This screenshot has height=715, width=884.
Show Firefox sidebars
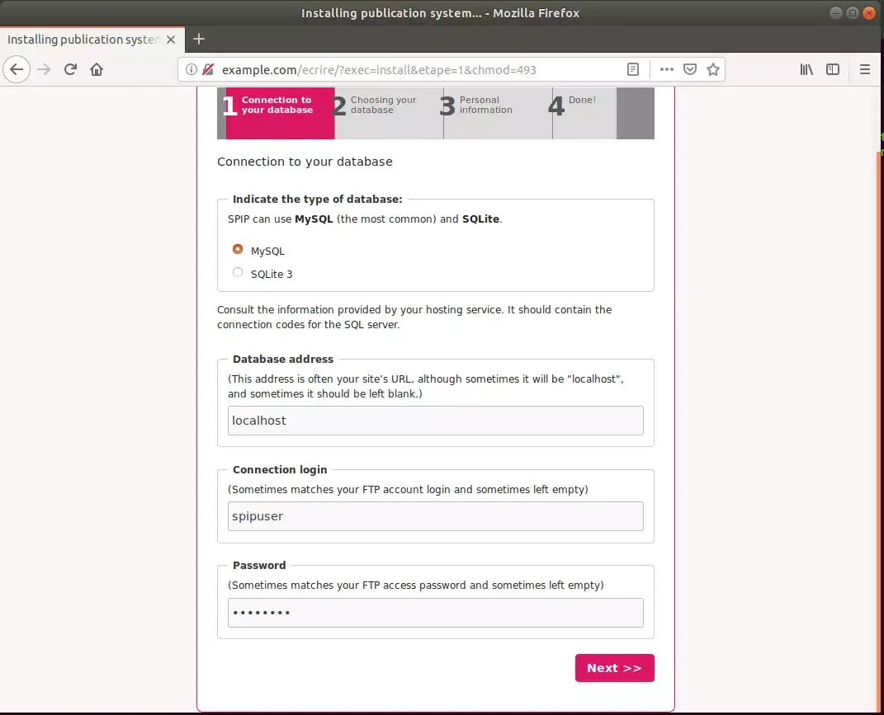833,69
